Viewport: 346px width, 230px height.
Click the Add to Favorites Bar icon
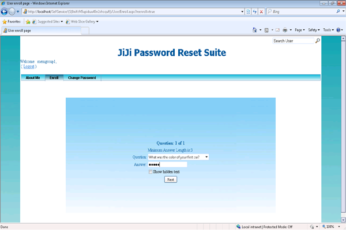pos(28,22)
